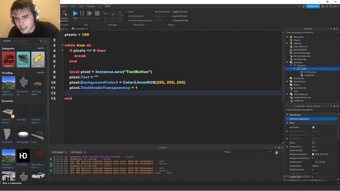Viewport: 340px width, 191px height.
Task: Open the VIEW ribbon tab
Action: (81, 6)
